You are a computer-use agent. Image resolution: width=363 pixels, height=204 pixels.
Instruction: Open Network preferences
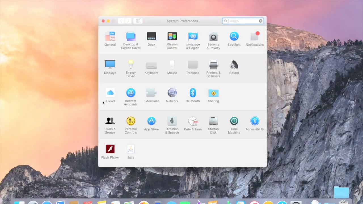point(172,95)
